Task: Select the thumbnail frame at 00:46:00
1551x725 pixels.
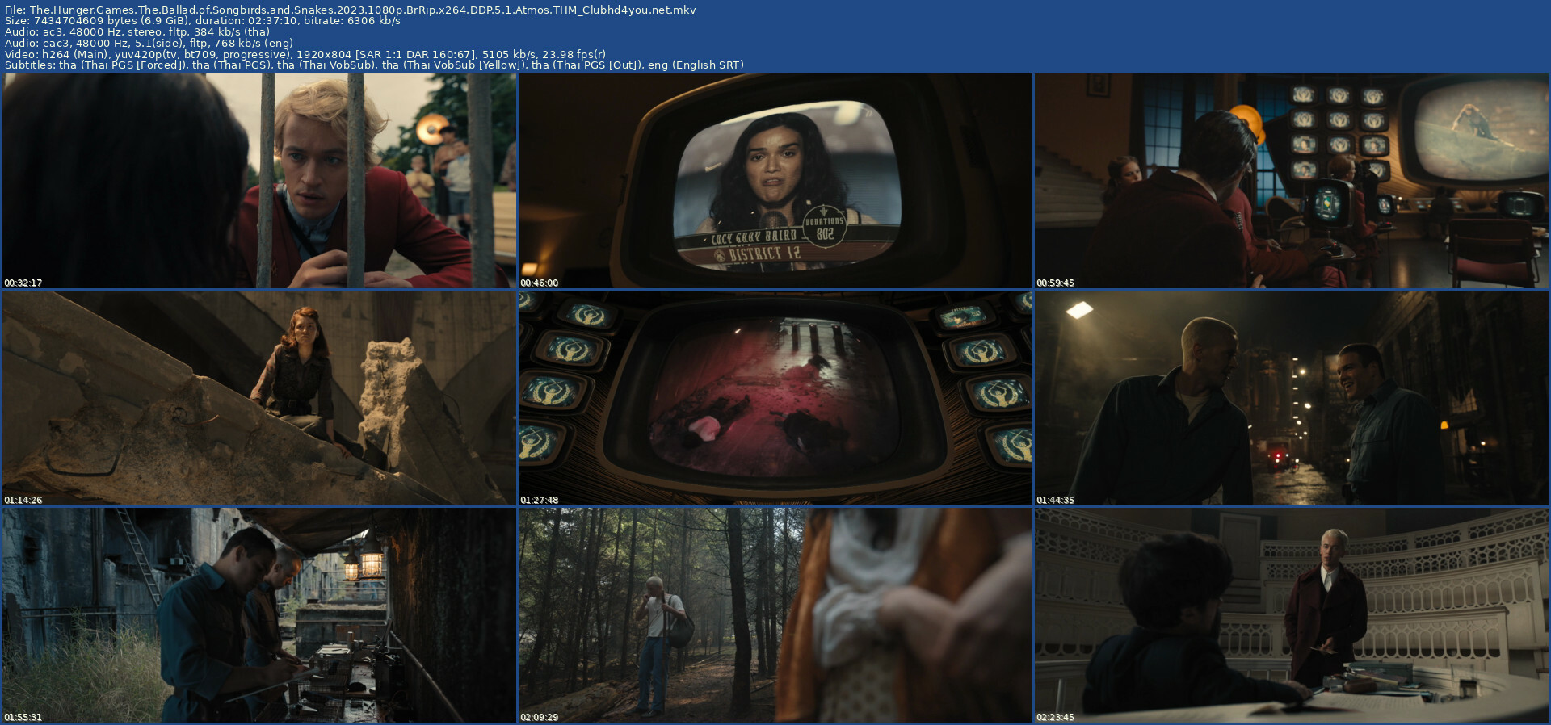Action: (775, 181)
